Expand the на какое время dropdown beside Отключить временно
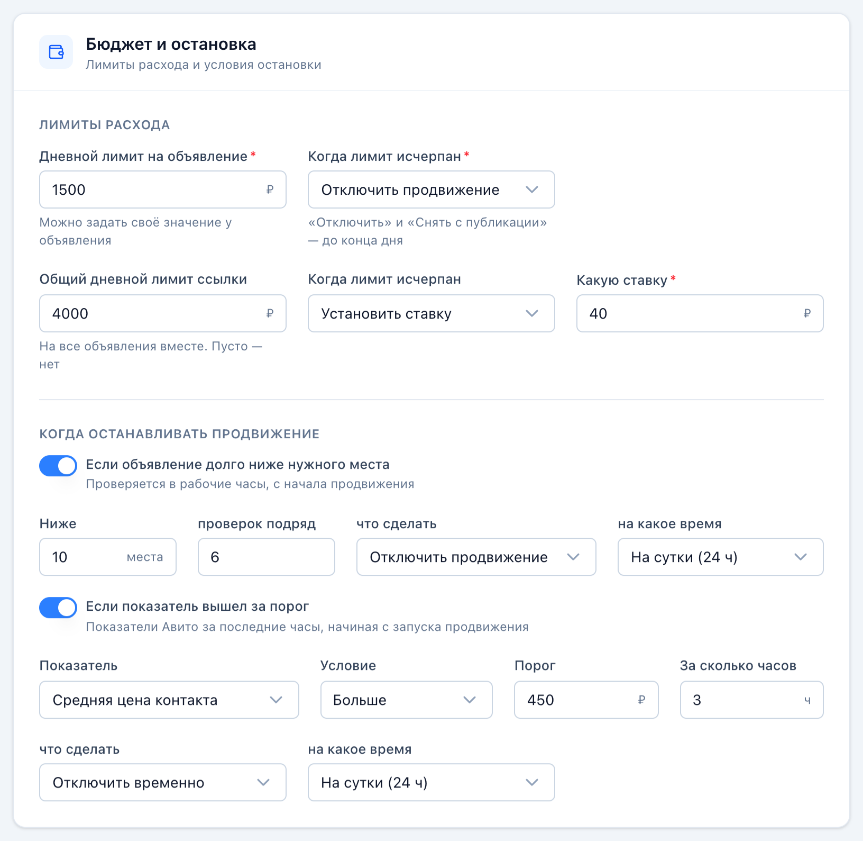Screen dimensions: 863x841 [431, 782]
